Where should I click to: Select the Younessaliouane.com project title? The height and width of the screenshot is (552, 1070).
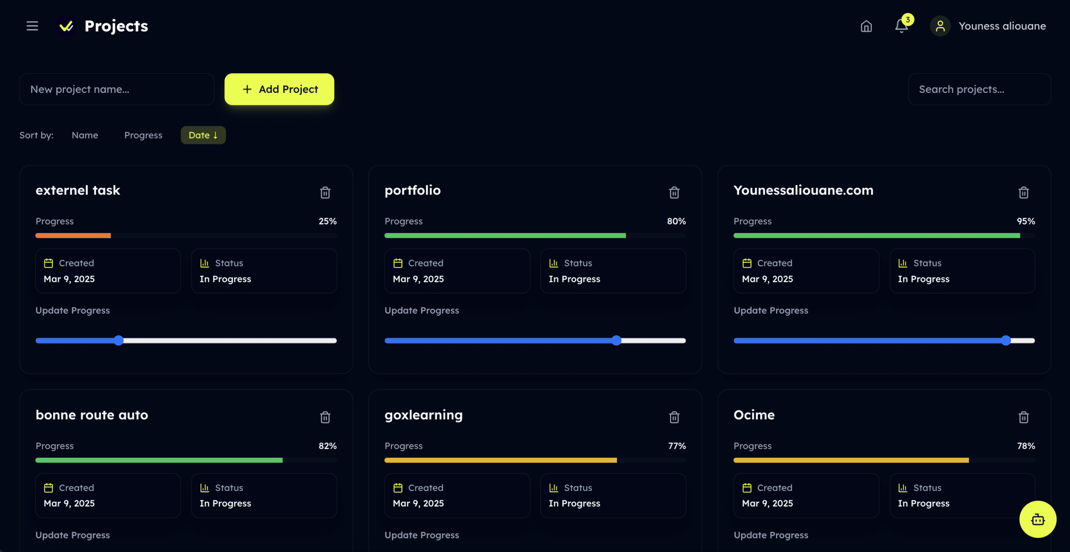click(x=803, y=190)
